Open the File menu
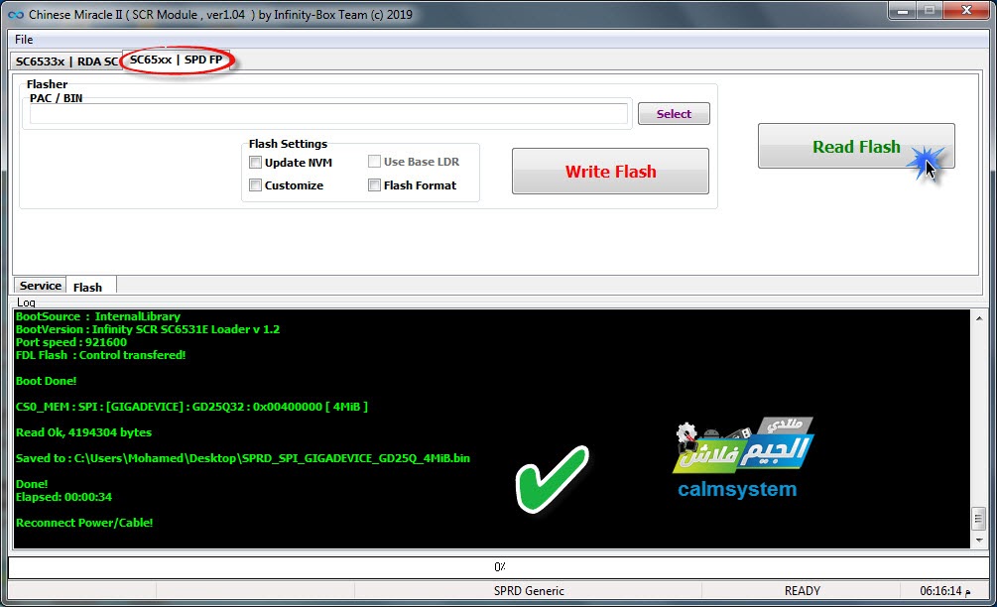This screenshot has width=997, height=607. click(x=24, y=40)
